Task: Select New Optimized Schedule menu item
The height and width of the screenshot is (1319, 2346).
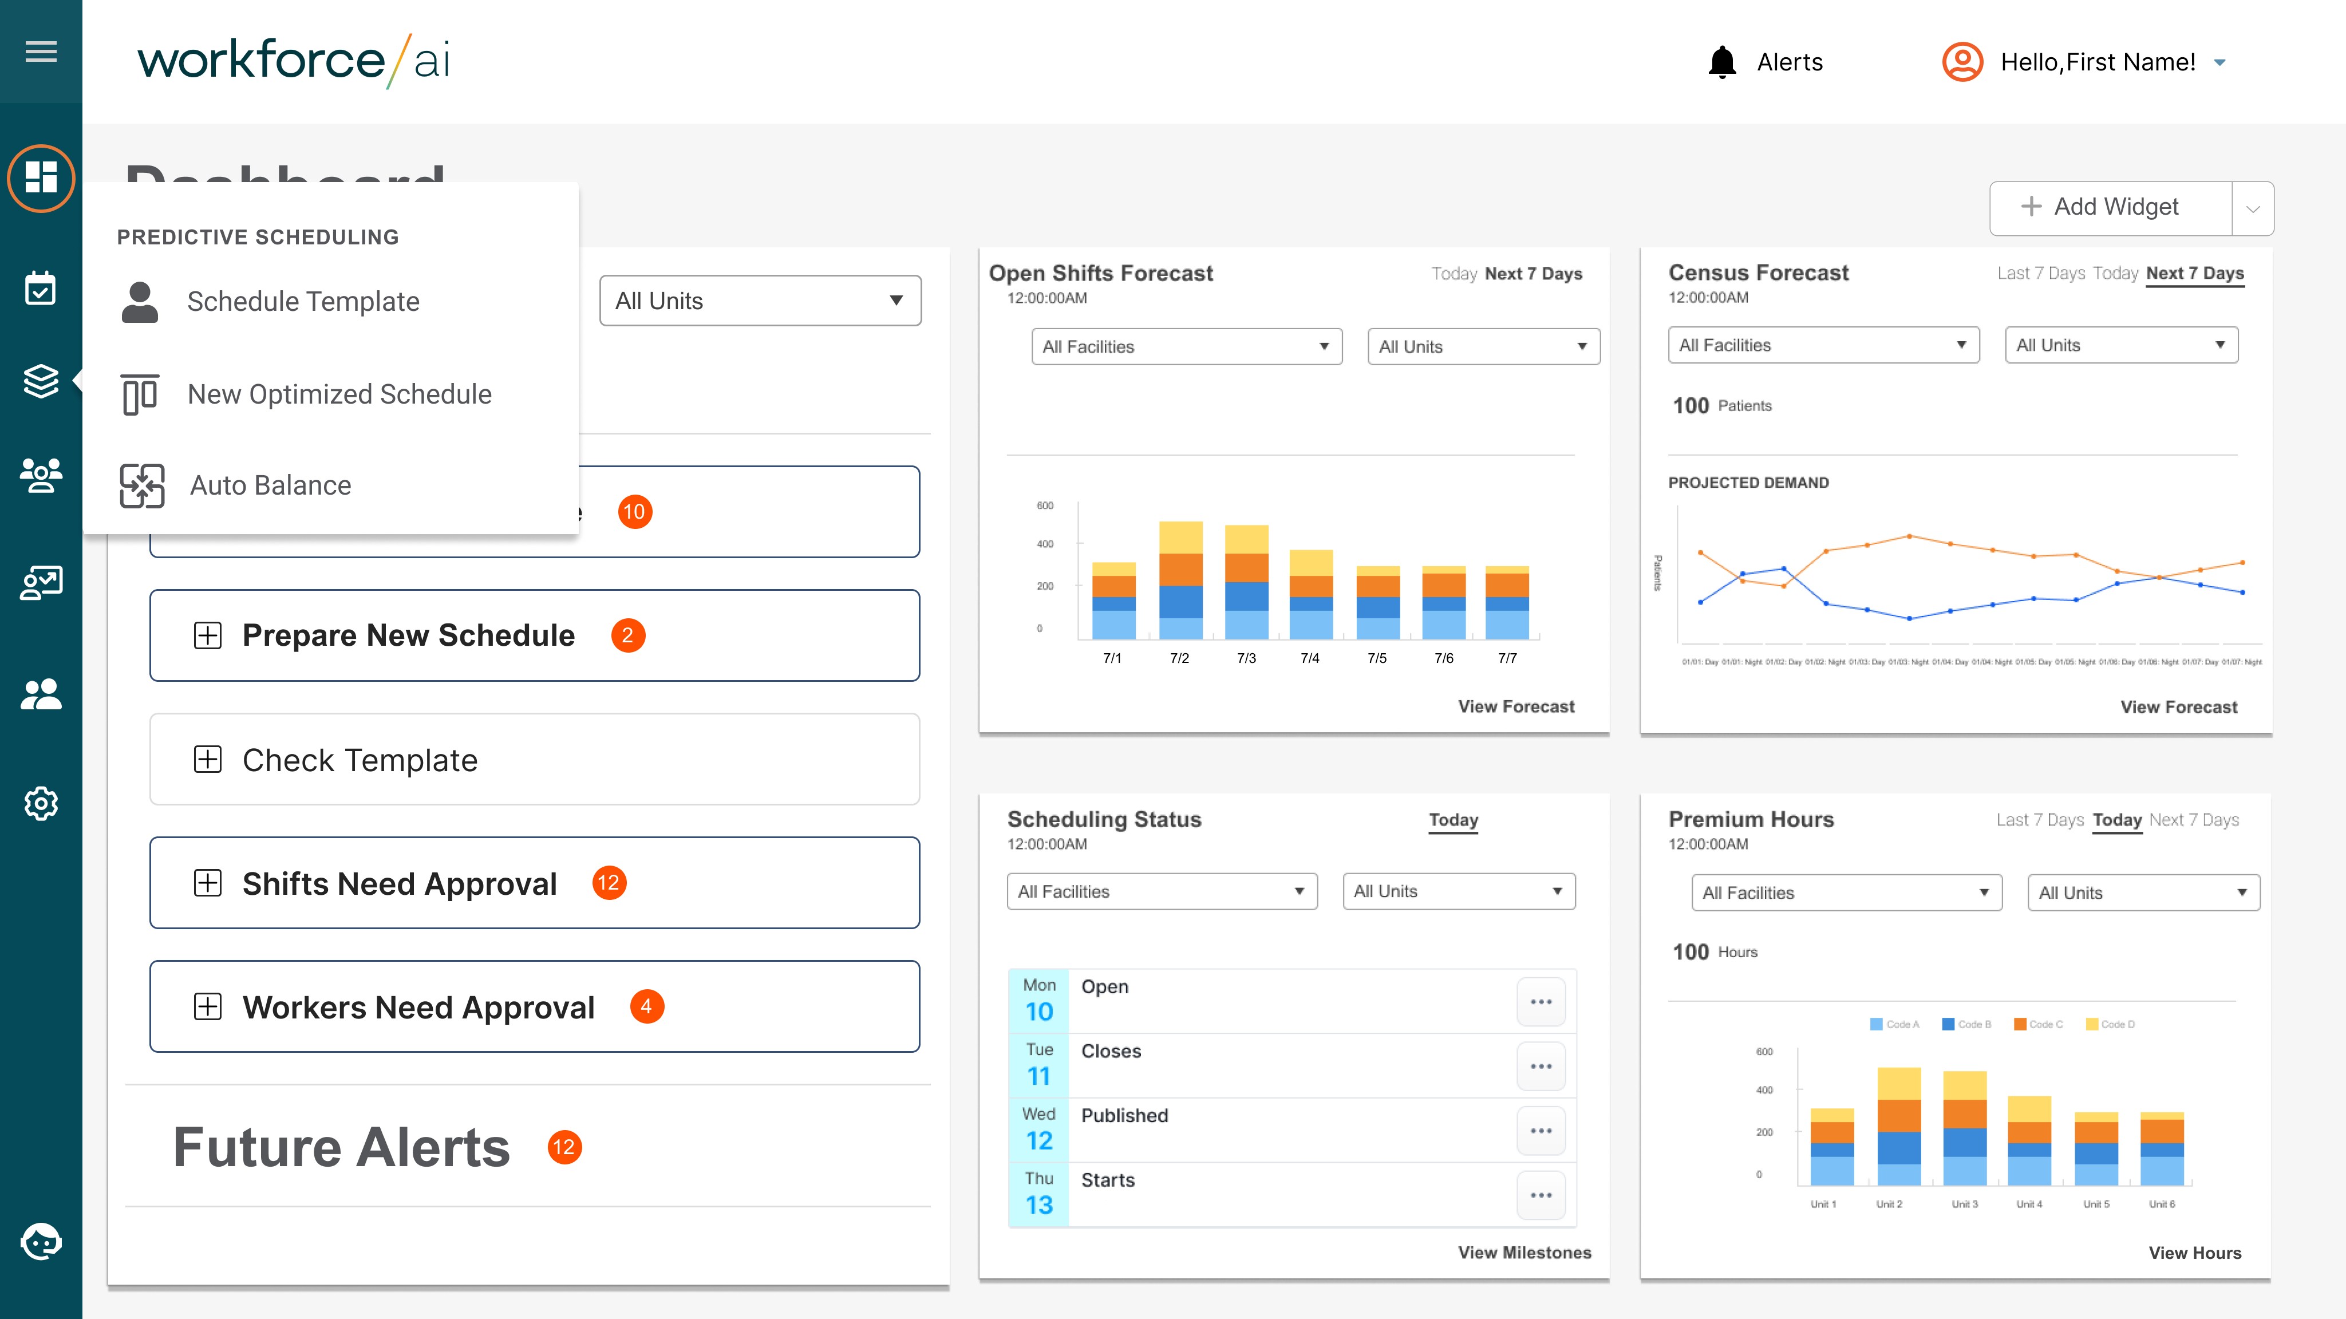Action: click(339, 394)
